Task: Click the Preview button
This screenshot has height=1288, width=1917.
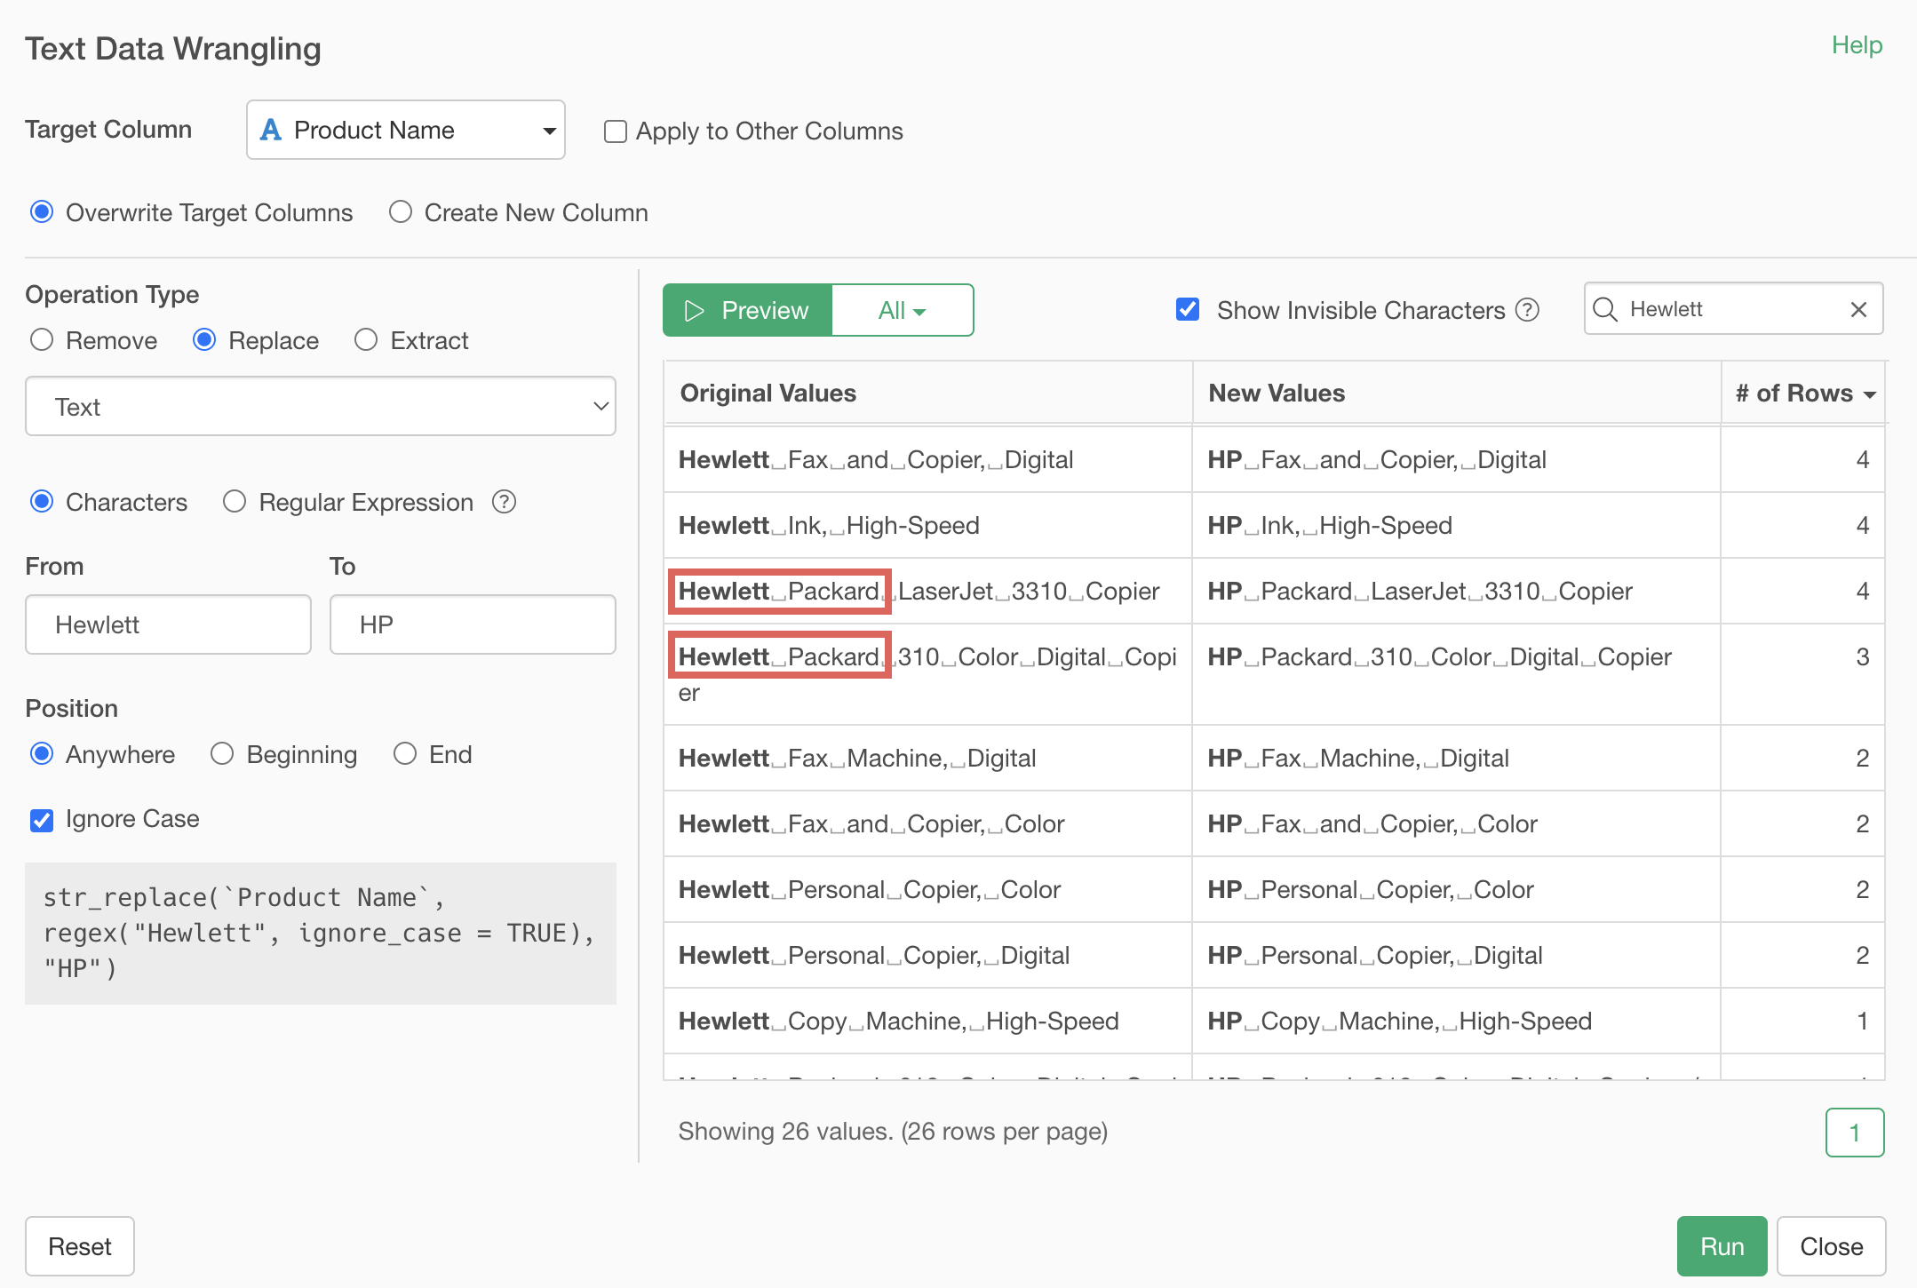Action: click(747, 310)
